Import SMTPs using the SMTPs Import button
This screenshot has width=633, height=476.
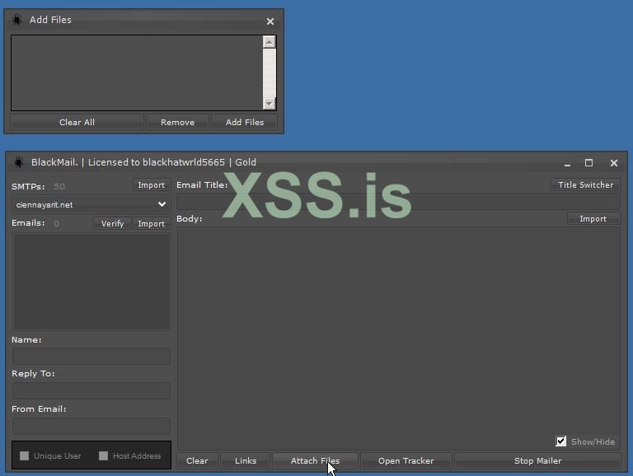coord(152,185)
